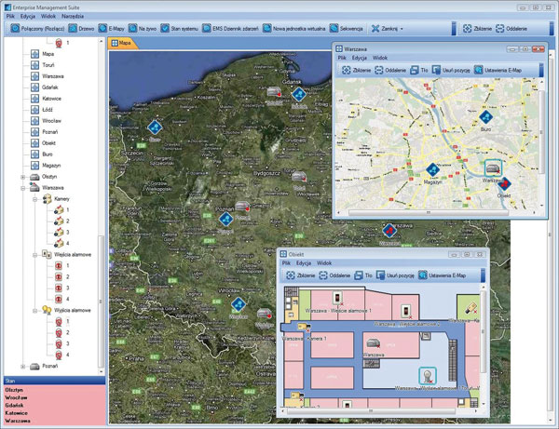Select the Katowice map tree item
Screen dimensions: 559x429
pyautogui.click(x=46, y=99)
